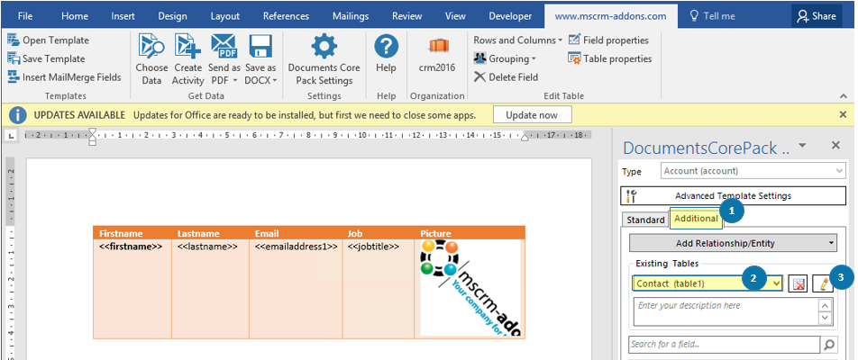Screen dimensions: 858x360
Task: Click the Lastname column header
Action: coord(198,233)
